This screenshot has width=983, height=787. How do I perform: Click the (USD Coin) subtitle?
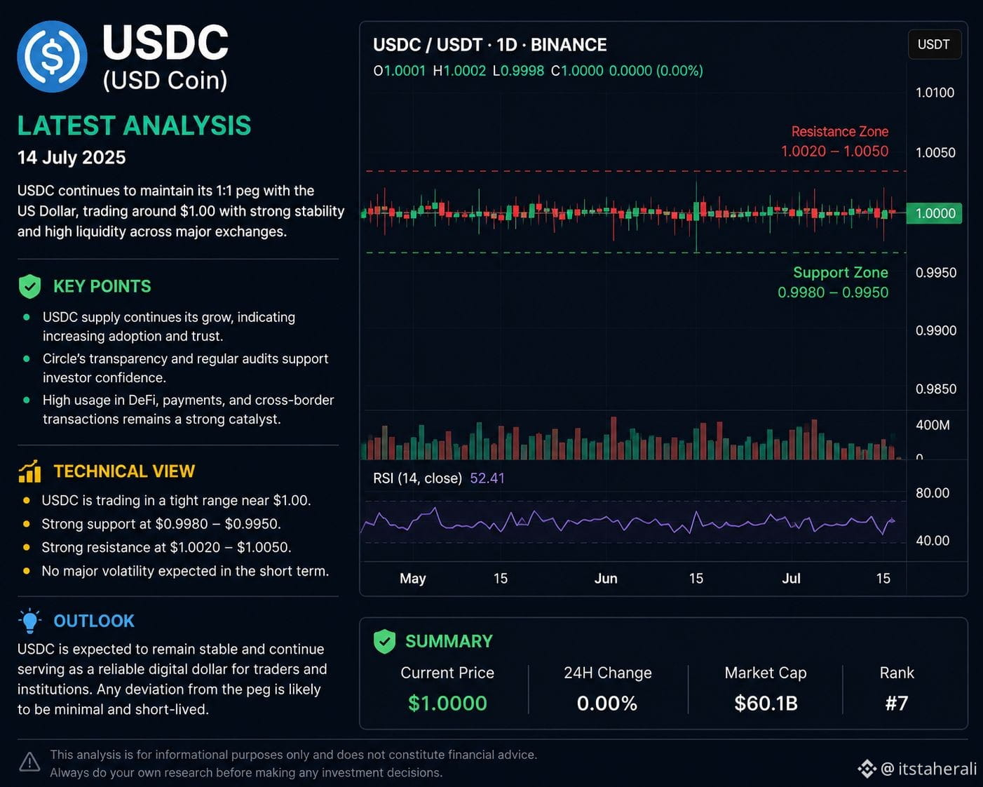165,81
